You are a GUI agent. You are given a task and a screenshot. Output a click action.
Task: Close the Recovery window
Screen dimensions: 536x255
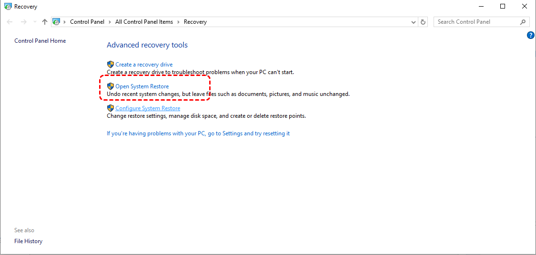[x=524, y=6]
